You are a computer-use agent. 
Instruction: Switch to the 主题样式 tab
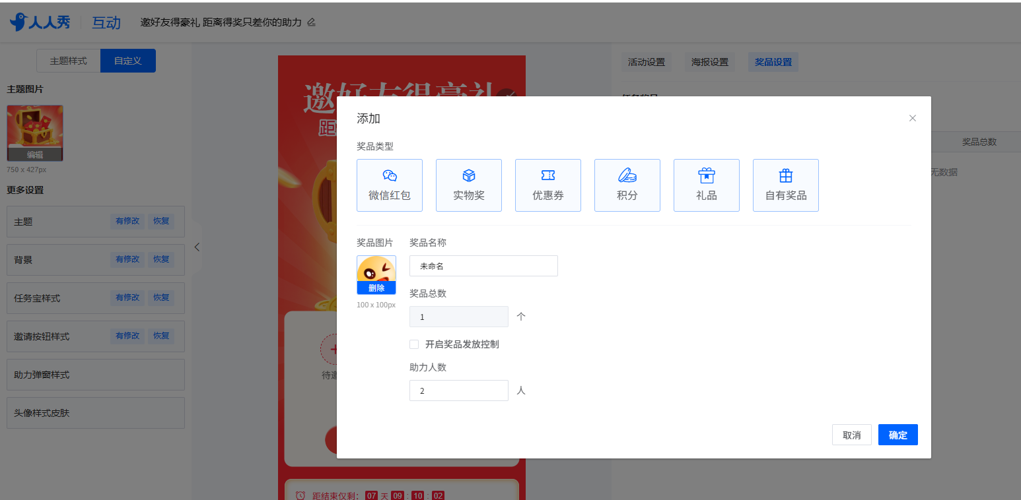(x=69, y=61)
